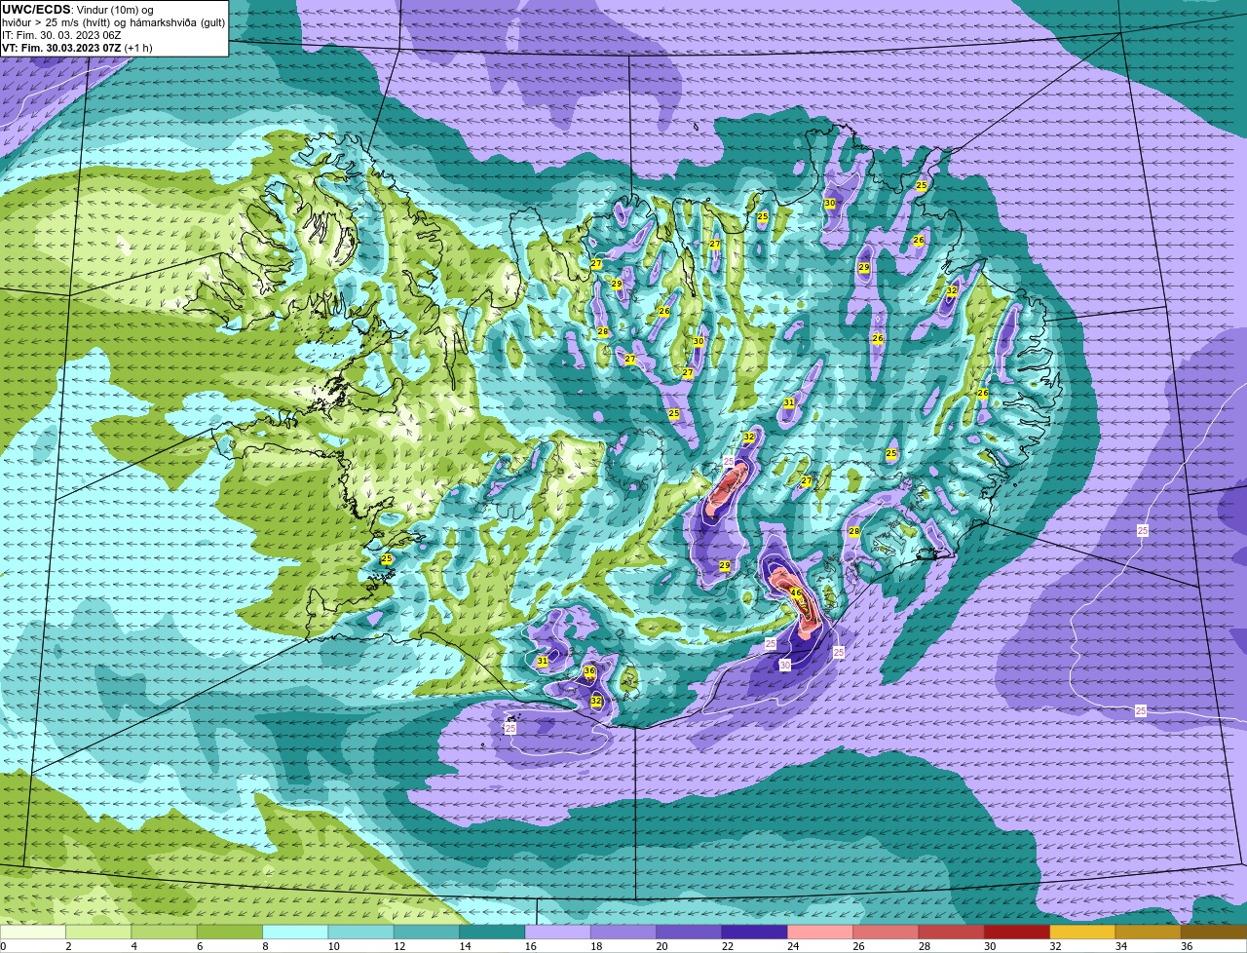Viewport: 1247px width, 953px height.
Task: Select the 20–22 m/s purple swatch
Action: coord(689,932)
